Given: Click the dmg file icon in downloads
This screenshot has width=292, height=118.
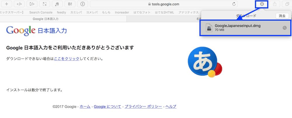Looking at the screenshot, I should coord(209,28).
